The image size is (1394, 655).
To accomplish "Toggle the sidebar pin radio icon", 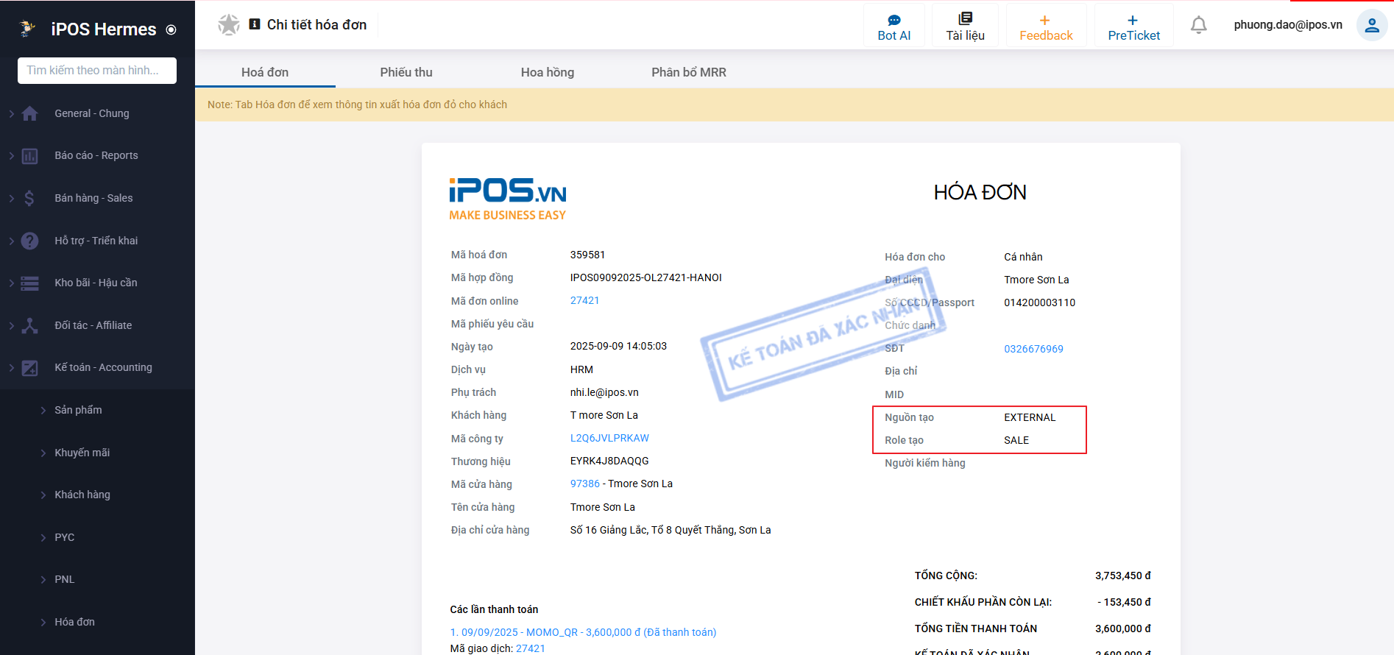I will coord(171,30).
